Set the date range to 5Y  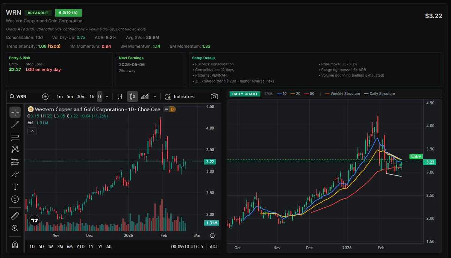[x=100, y=247]
